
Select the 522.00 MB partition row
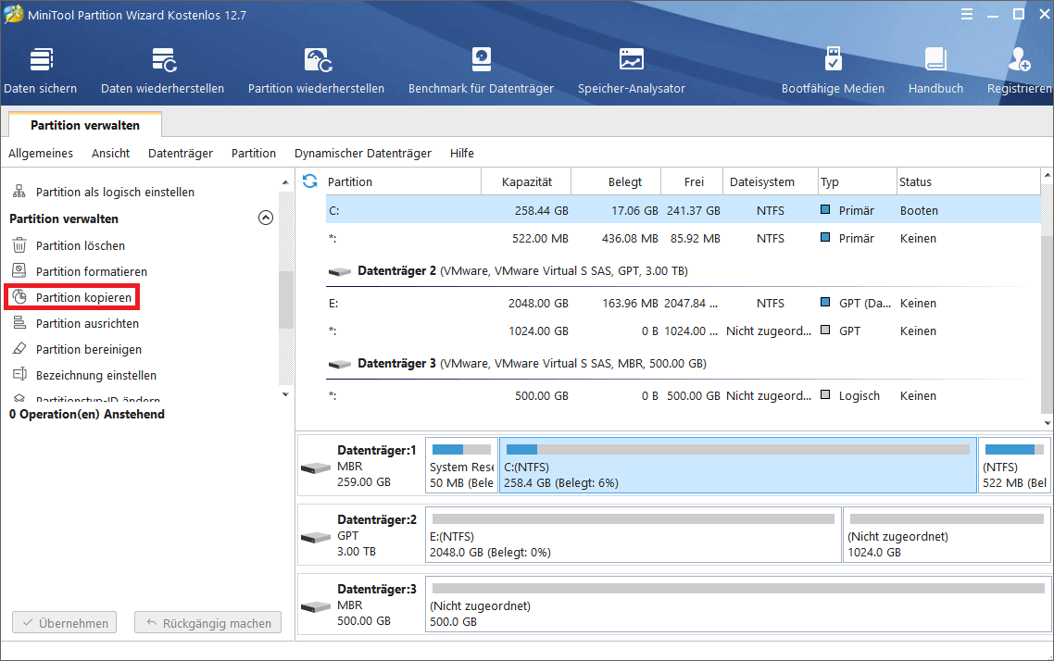click(683, 239)
